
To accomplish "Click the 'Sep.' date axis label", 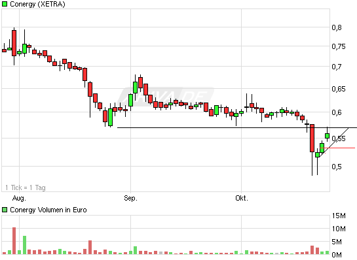I will (x=131, y=198).
